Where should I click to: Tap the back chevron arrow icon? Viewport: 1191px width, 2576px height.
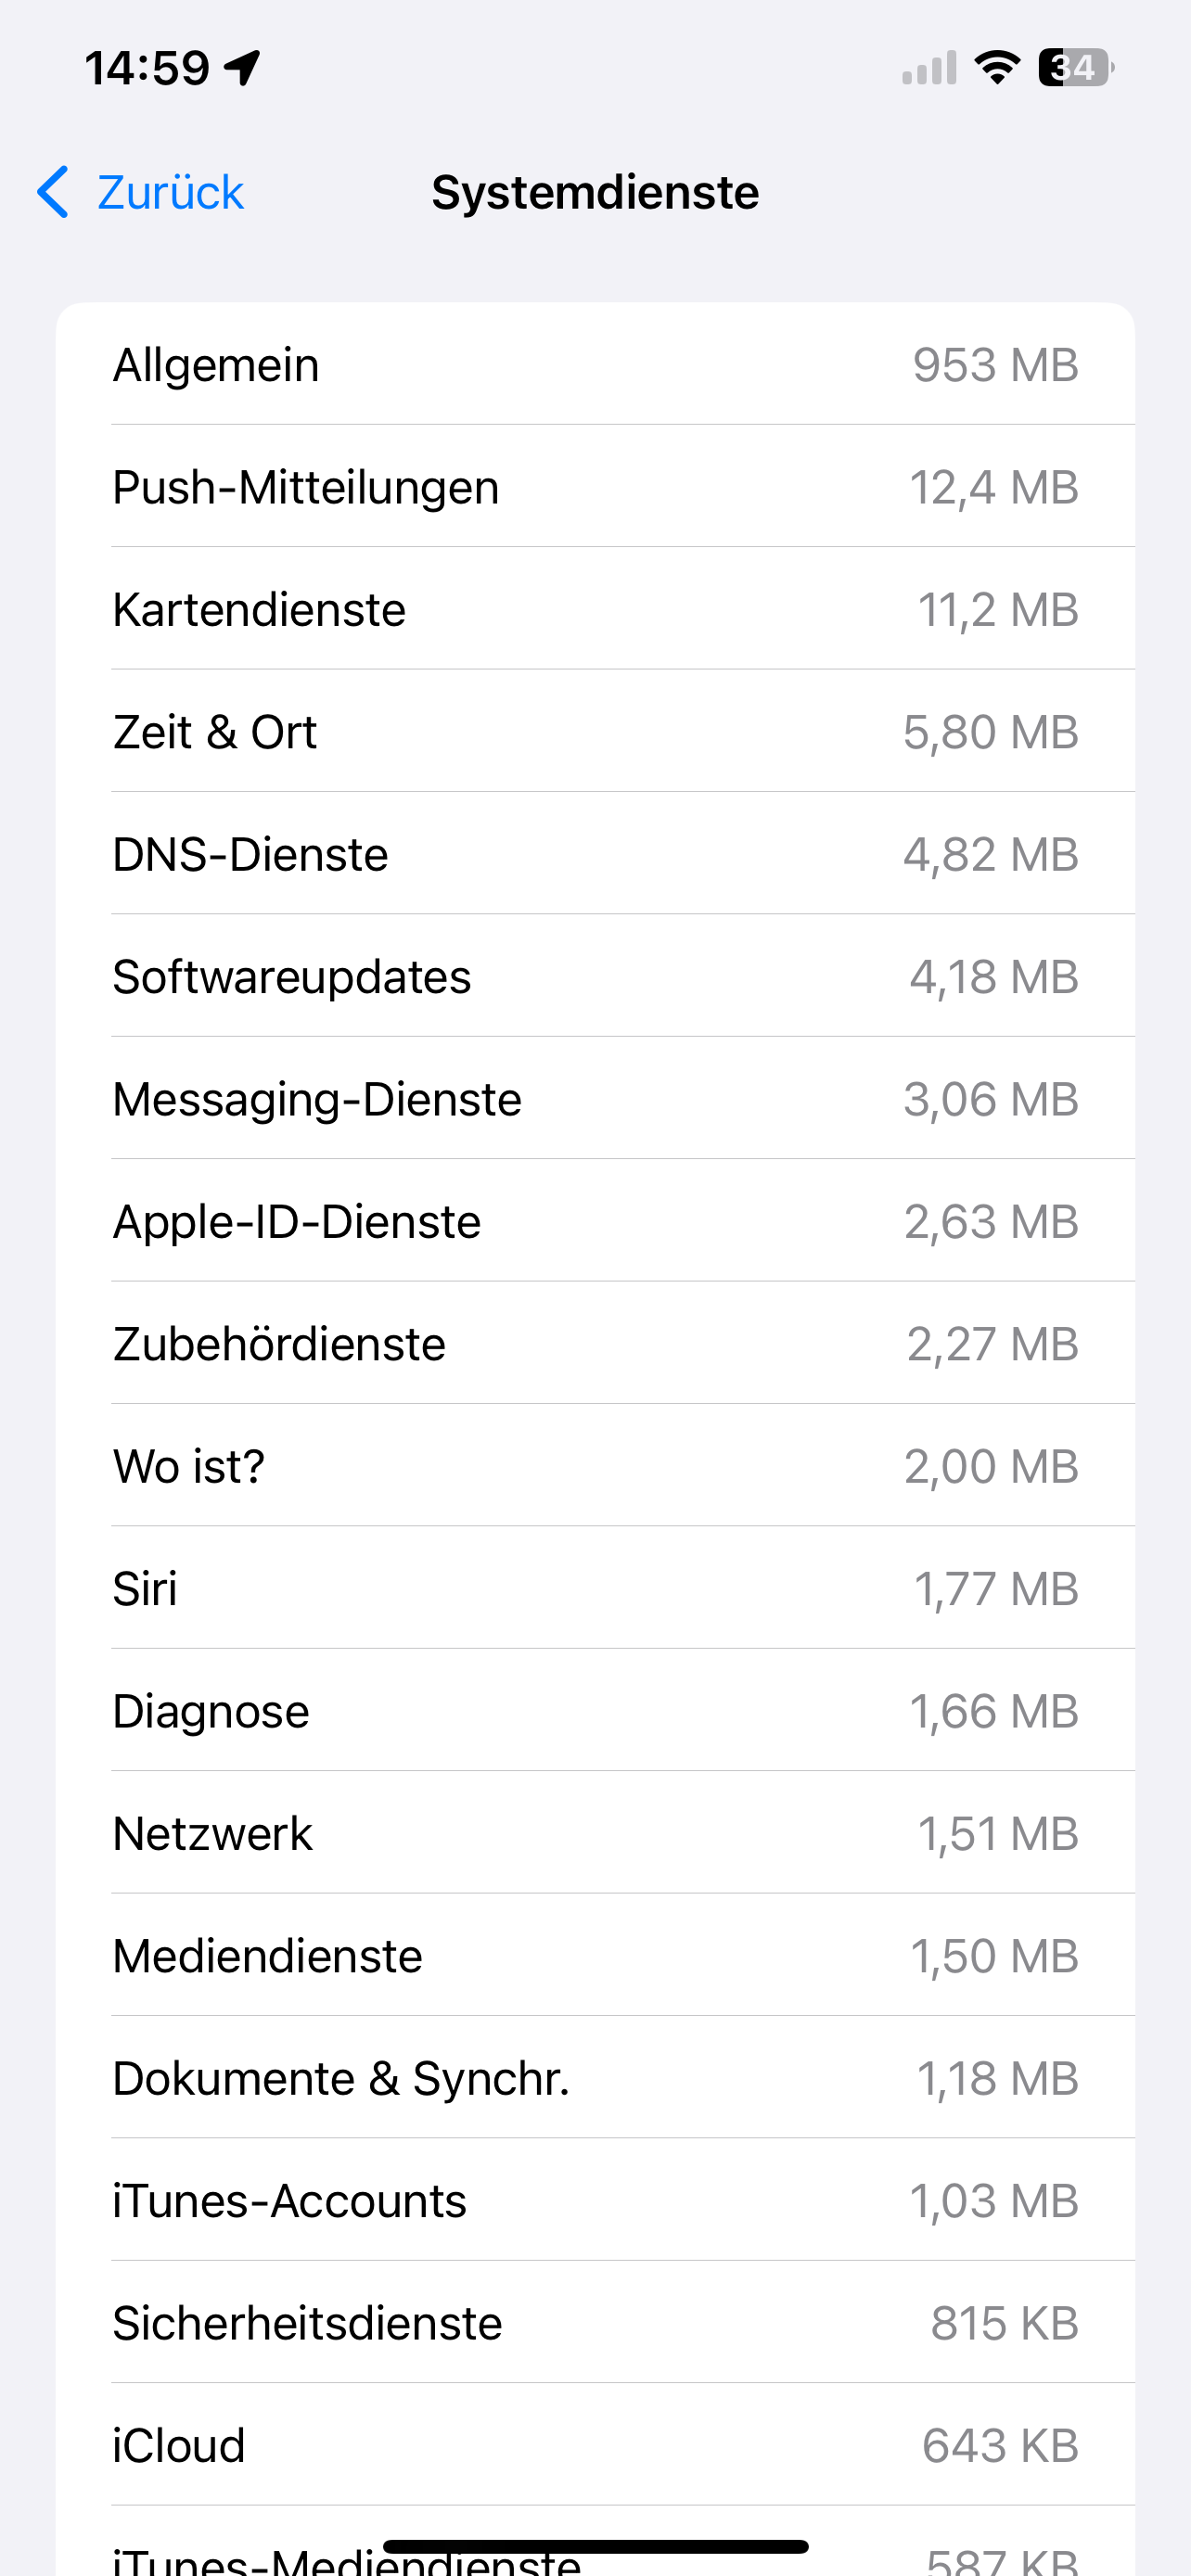[54, 192]
